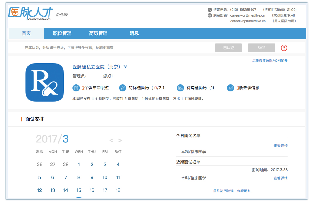Go to next calendar month

point(120,140)
